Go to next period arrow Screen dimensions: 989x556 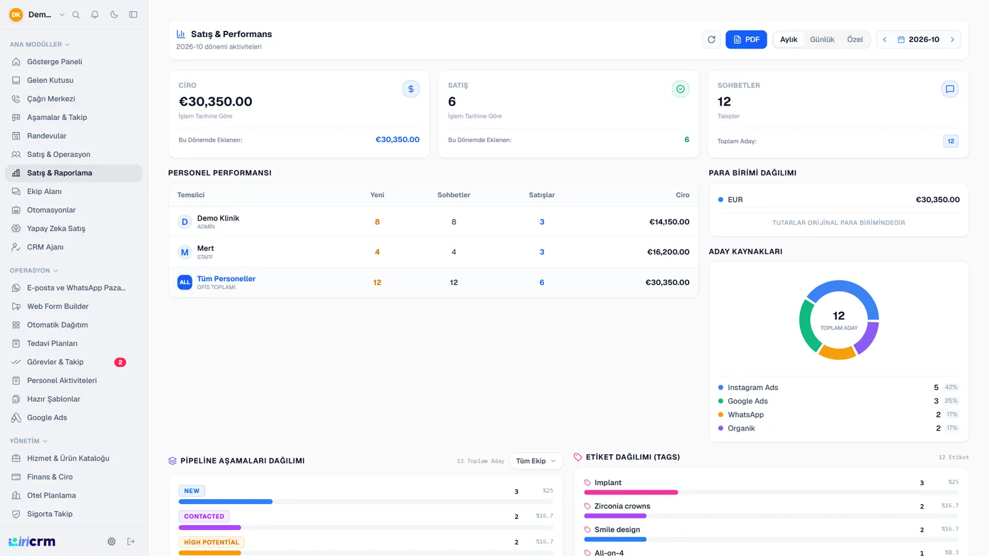[x=953, y=40]
